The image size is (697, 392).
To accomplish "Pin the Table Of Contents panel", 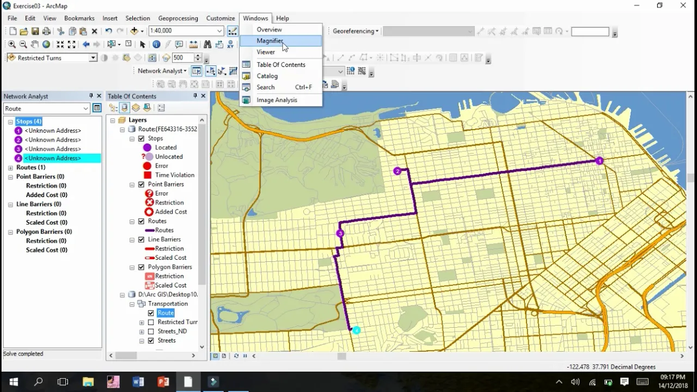I will pos(195,96).
